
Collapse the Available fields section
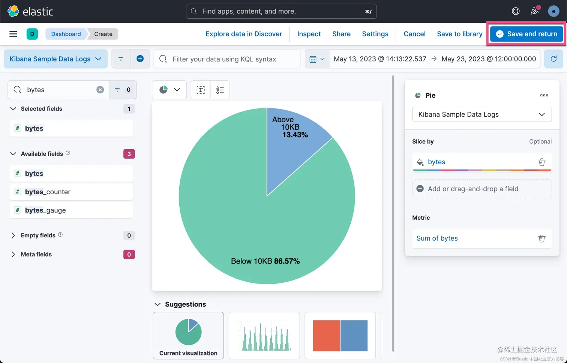(x=13, y=154)
